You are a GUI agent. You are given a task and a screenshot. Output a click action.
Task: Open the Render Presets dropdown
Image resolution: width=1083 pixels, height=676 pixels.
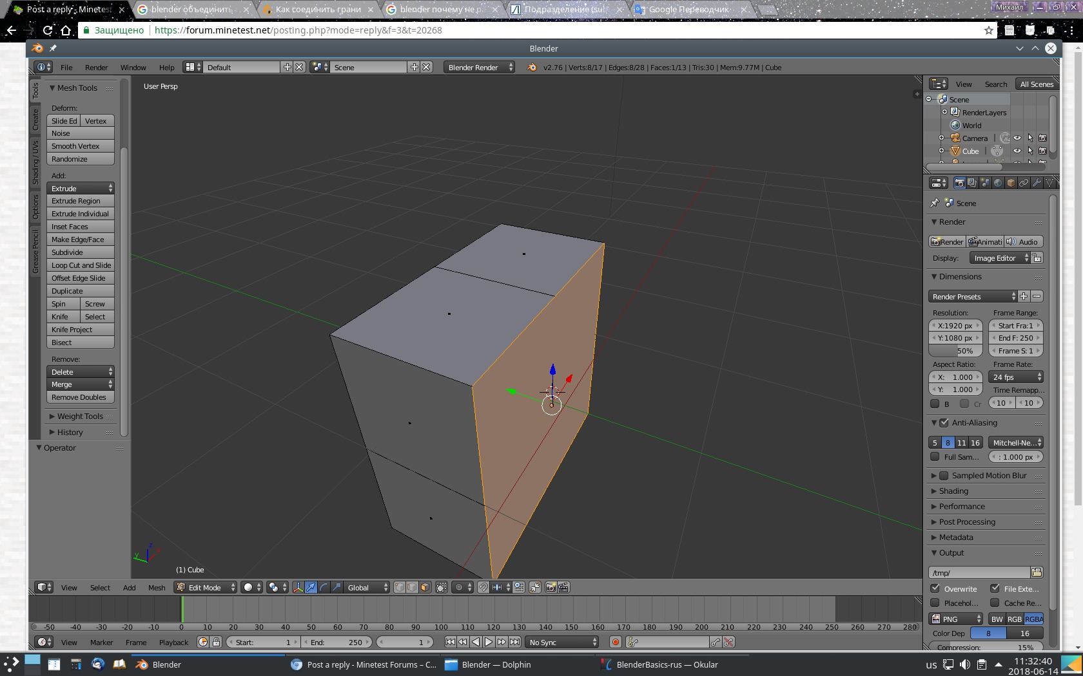[x=973, y=296]
